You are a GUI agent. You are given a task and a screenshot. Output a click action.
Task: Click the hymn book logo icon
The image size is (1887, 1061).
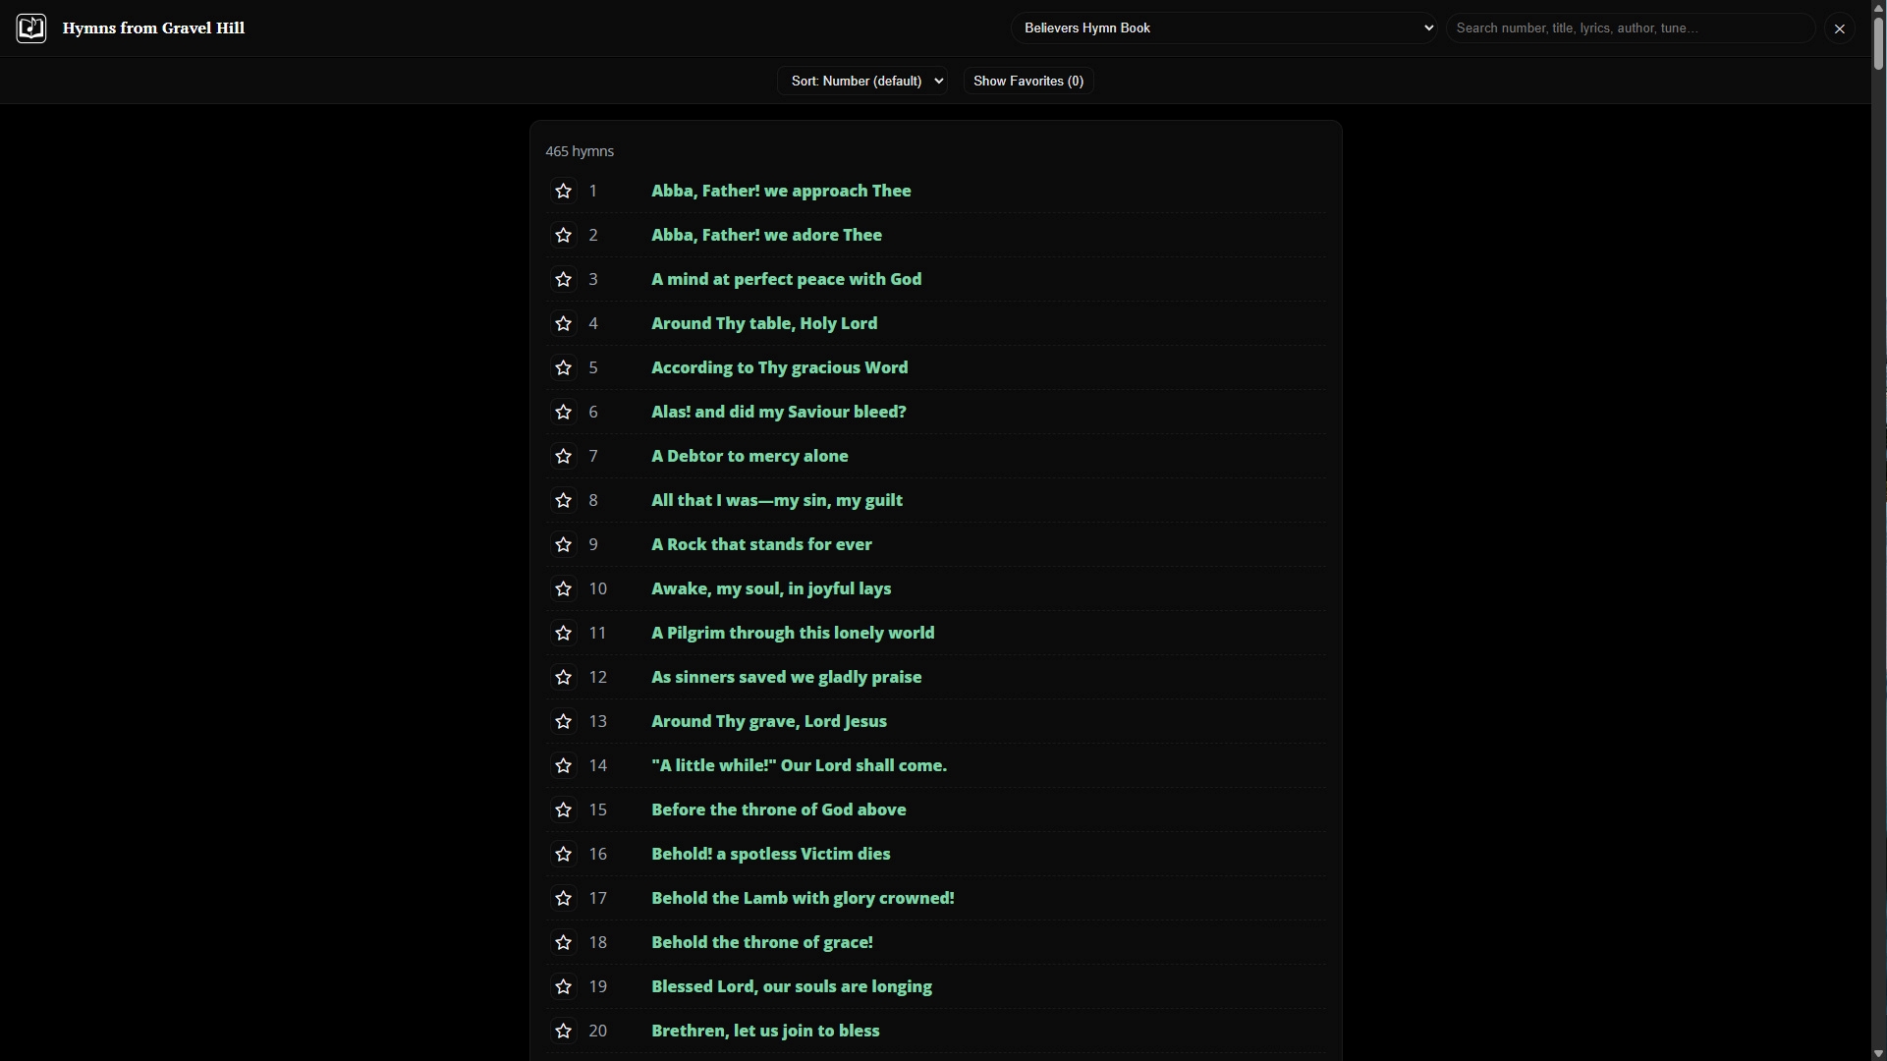[x=30, y=28]
